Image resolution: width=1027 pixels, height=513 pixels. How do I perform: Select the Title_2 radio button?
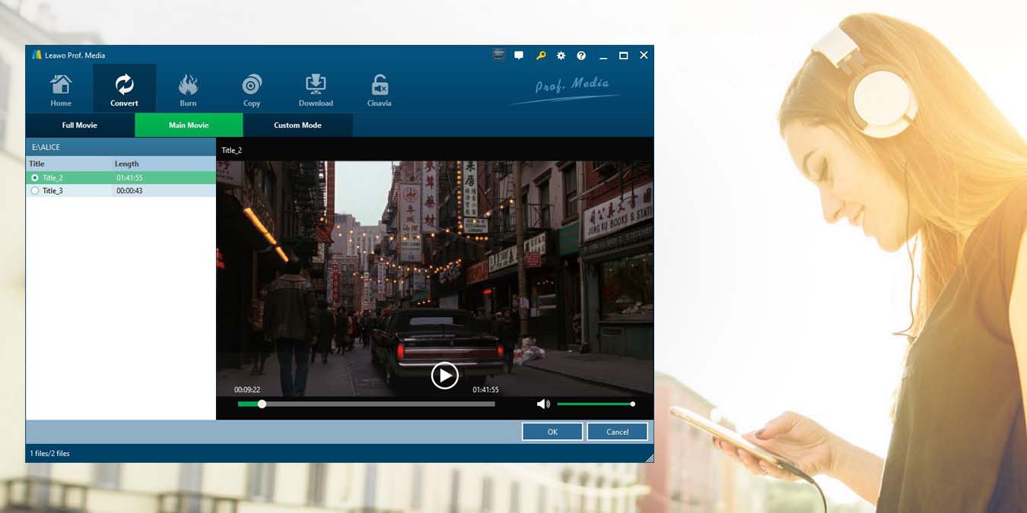click(x=35, y=178)
